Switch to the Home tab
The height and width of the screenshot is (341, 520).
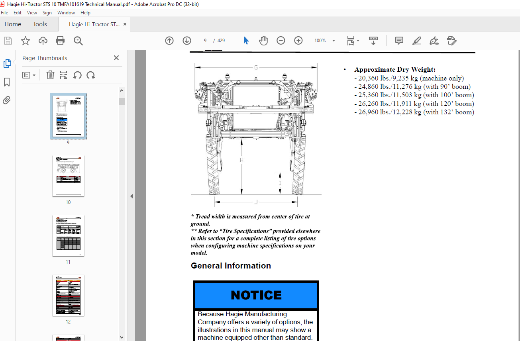13,24
